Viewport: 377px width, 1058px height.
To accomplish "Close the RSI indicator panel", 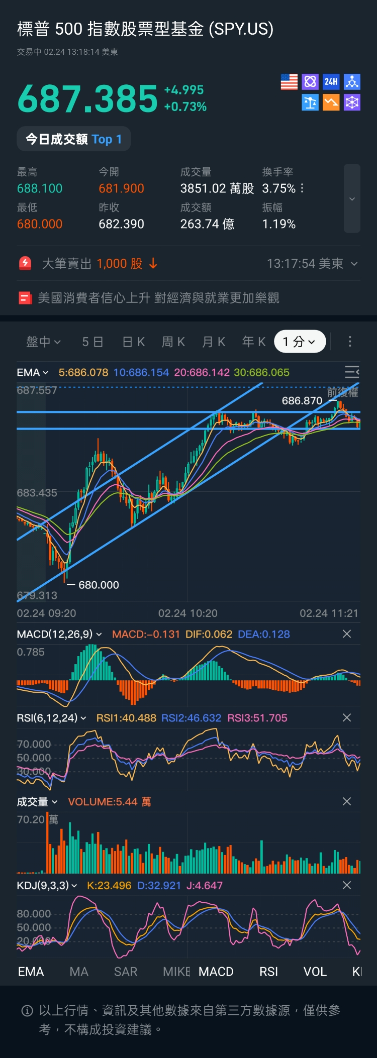I will point(347,718).
